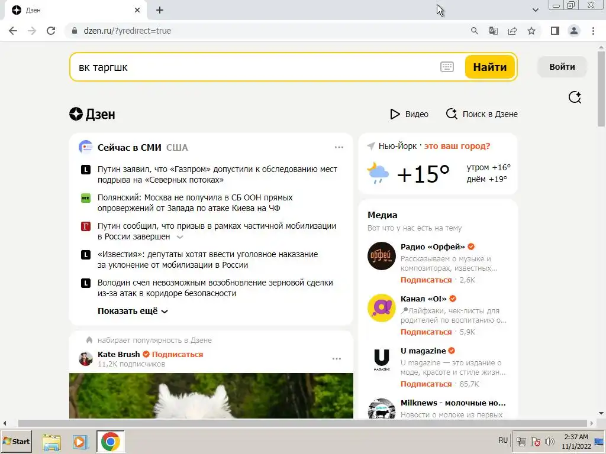This screenshot has width=606, height=454.
Task: Open the Windows Start menu
Action: point(16,441)
